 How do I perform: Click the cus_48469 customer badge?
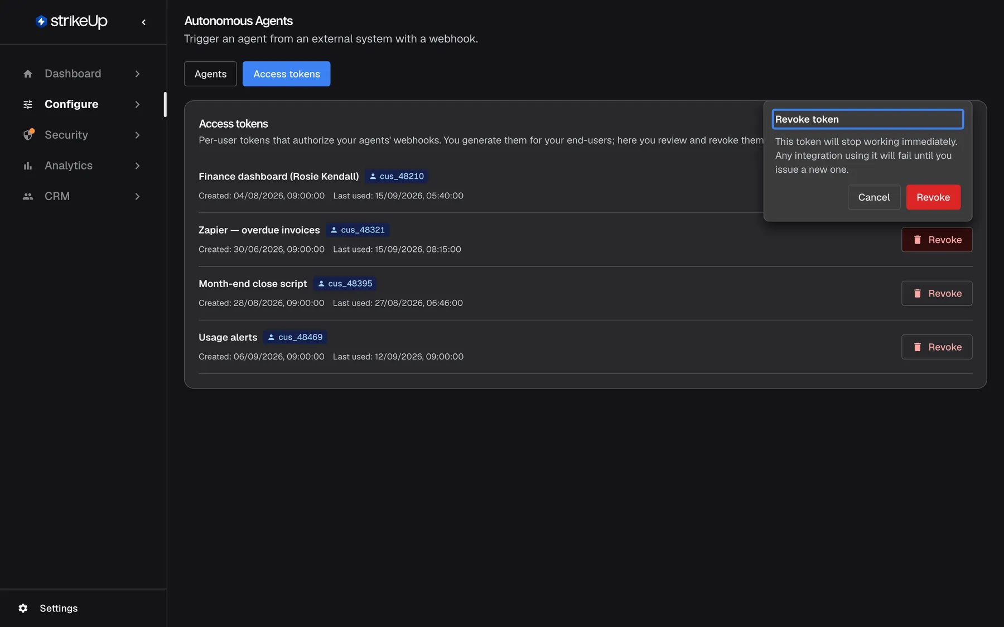point(295,337)
